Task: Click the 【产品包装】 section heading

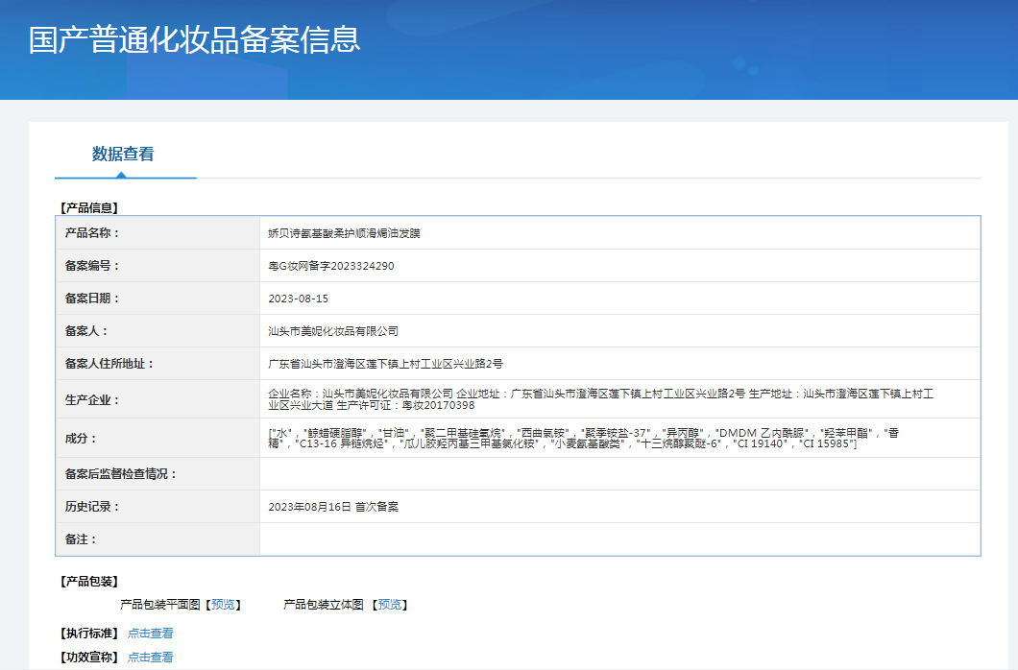Action: coord(89,582)
